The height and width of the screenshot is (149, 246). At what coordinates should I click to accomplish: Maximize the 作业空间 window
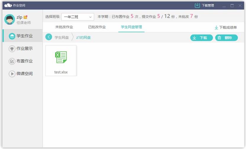232,6
